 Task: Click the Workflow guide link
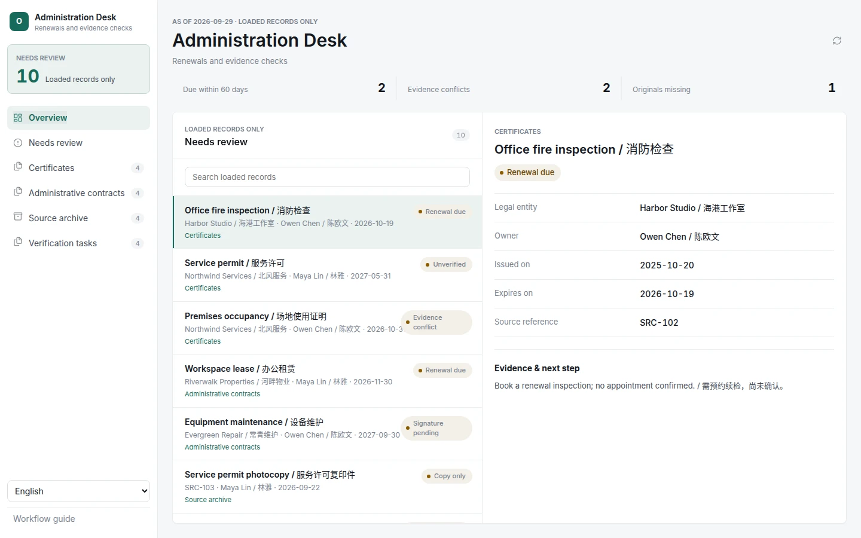44,519
